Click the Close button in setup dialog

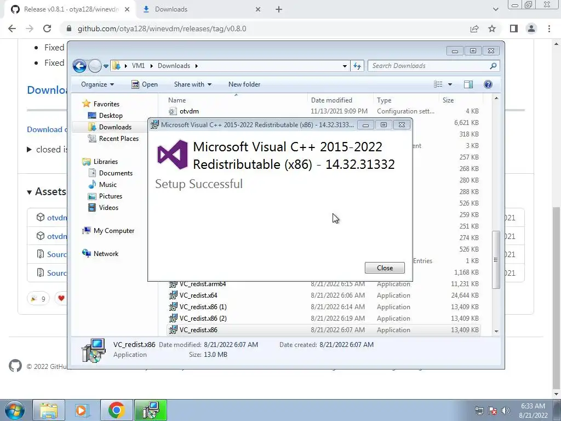click(x=385, y=268)
